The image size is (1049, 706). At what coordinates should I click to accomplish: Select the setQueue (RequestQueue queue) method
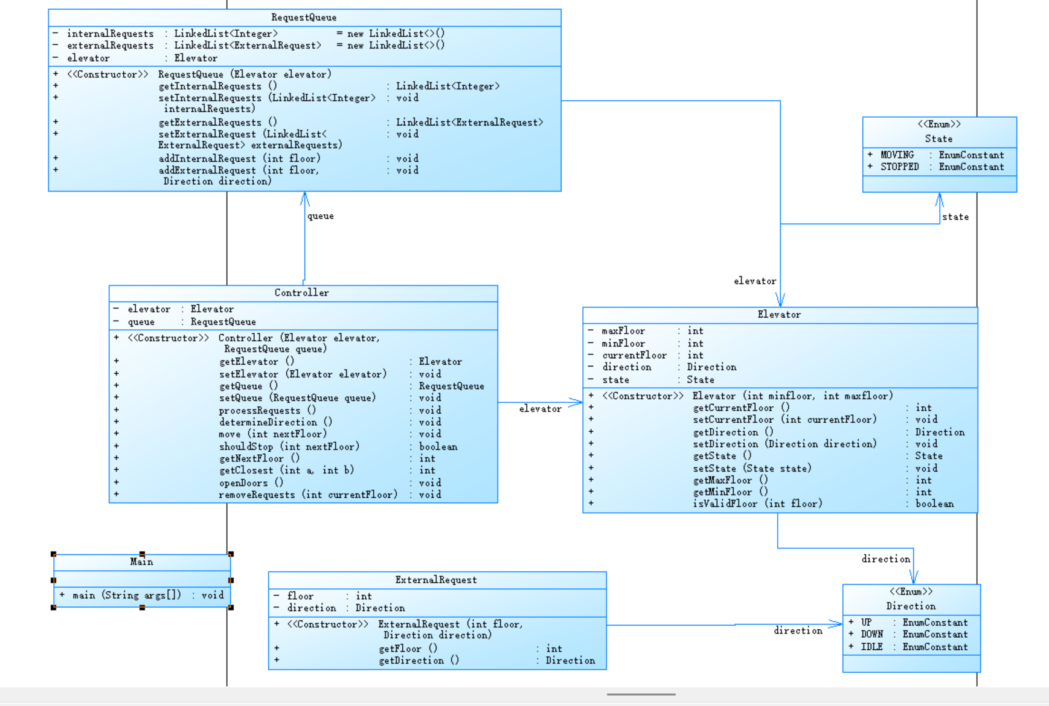pyautogui.click(x=278, y=398)
